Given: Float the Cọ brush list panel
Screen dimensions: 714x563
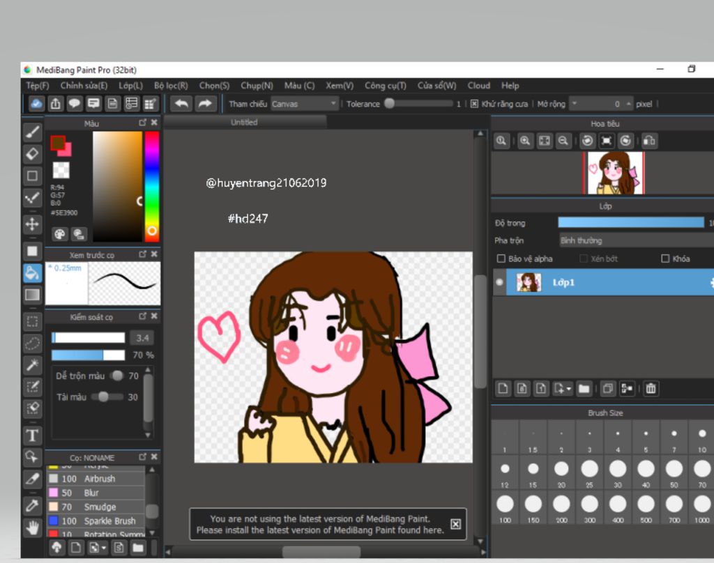Looking at the screenshot, I should pyautogui.click(x=142, y=456).
